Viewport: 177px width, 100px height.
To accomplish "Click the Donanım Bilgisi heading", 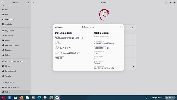I will pyautogui.click(x=63, y=33).
